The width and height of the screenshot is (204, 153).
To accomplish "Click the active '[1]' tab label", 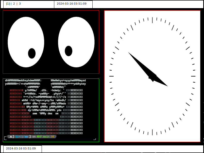I will click(8, 4).
